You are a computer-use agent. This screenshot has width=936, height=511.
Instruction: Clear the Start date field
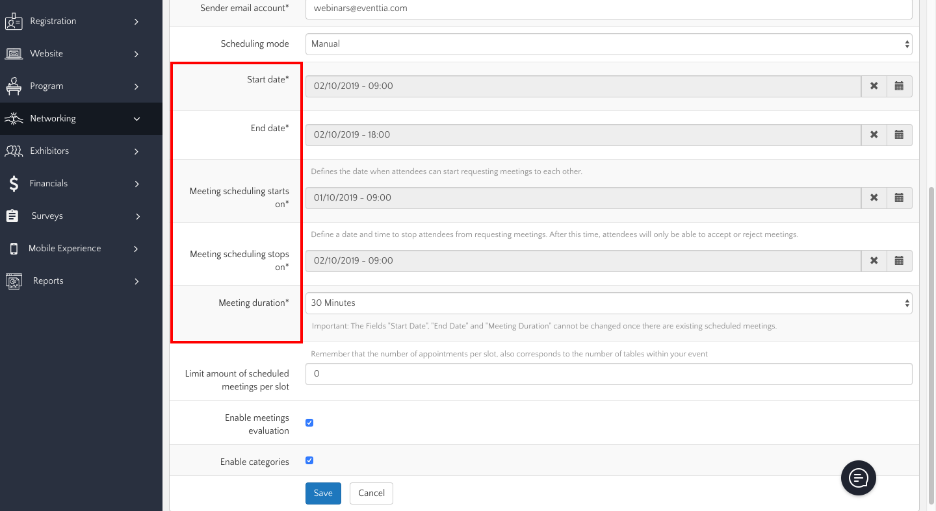click(874, 86)
